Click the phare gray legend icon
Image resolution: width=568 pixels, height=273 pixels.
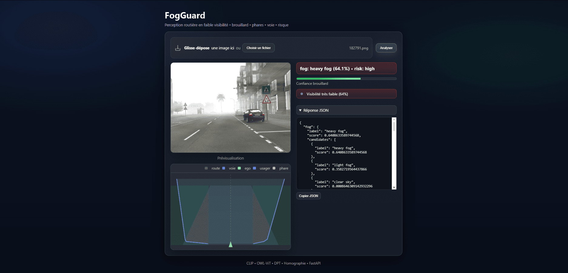(x=274, y=168)
